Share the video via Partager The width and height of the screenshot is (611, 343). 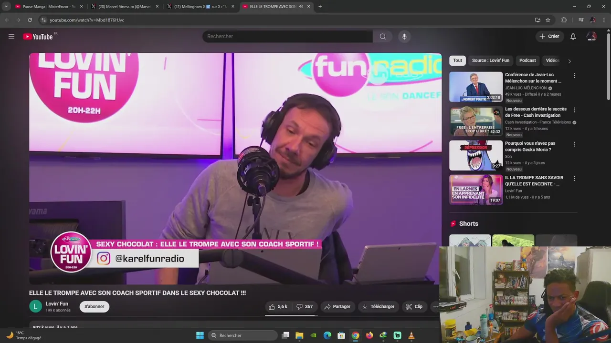(x=337, y=307)
